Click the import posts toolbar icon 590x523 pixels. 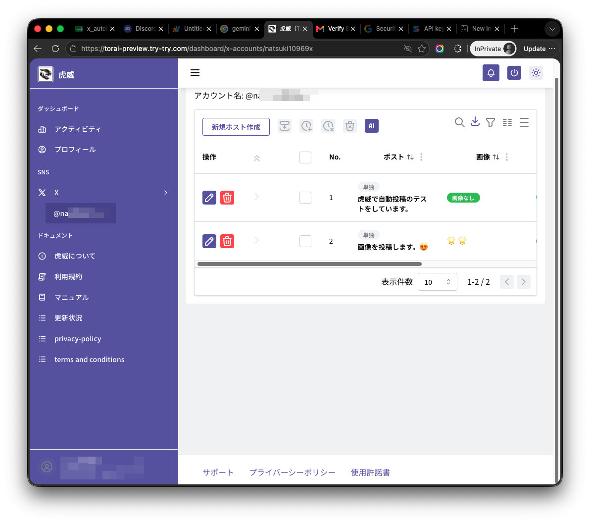pos(285,126)
